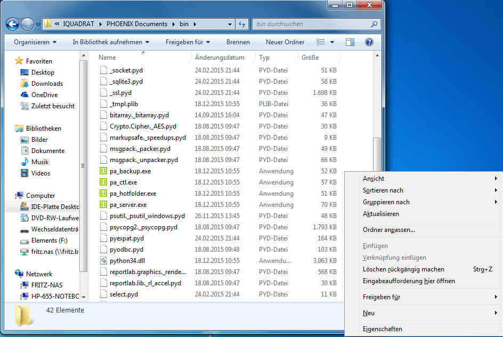Select the pa_ctl.exe application icon
503x337 pixels.
coord(103,182)
